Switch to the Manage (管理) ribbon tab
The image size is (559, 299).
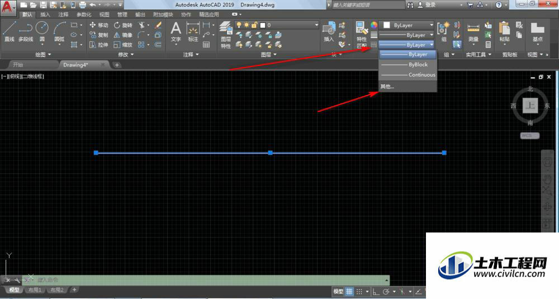click(x=122, y=15)
